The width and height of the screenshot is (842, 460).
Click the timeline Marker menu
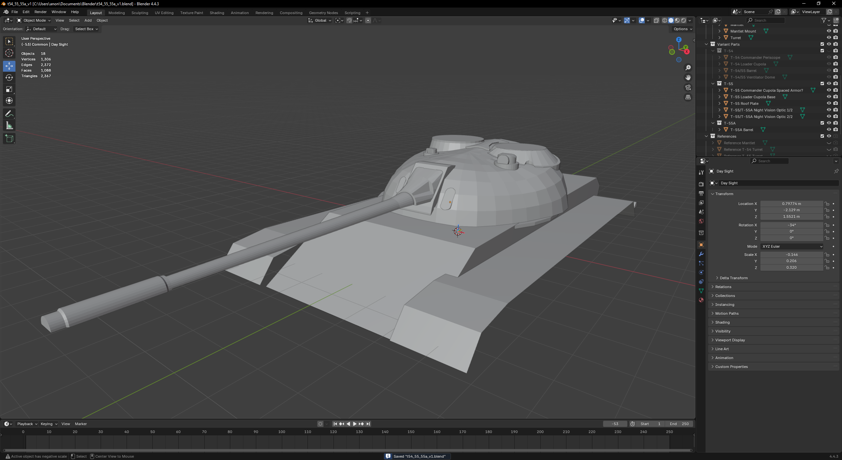81,424
